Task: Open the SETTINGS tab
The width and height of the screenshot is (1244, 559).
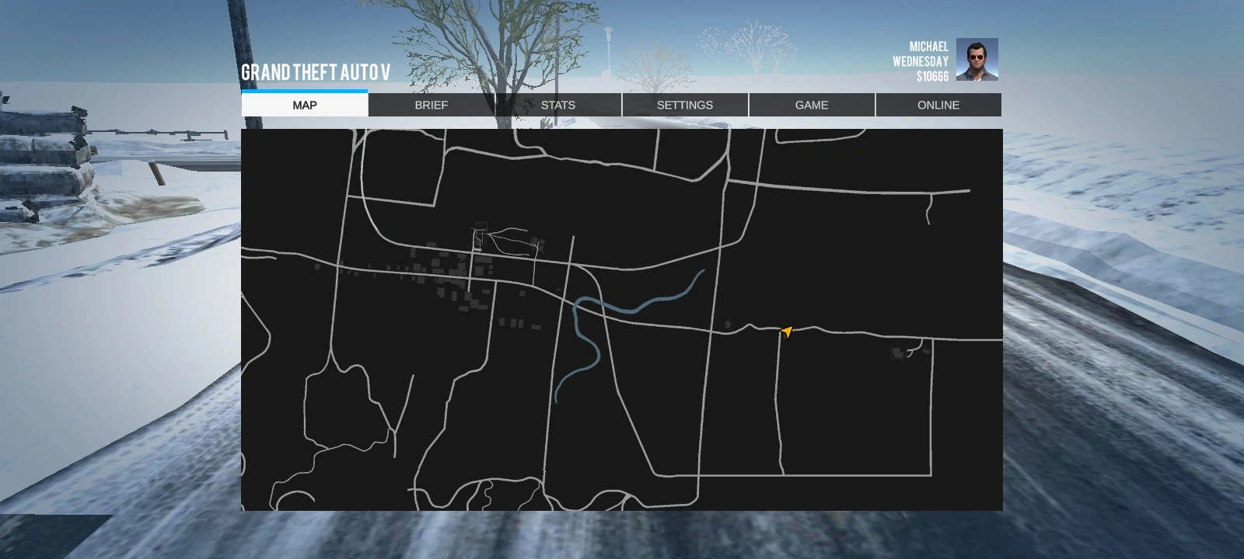Action: (685, 105)
